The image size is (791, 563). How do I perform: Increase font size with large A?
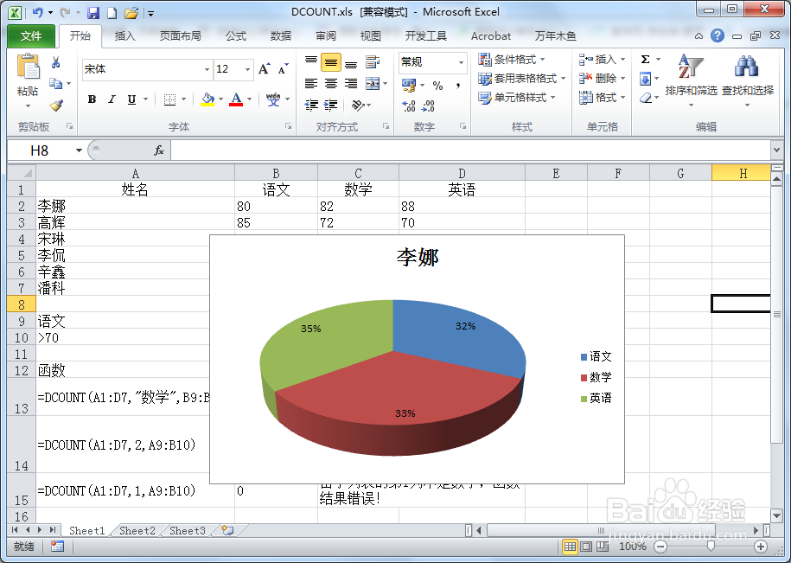(x=265, y=69)
